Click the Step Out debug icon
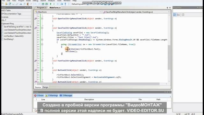Screen dimensions: 204x115 point(69,4)
